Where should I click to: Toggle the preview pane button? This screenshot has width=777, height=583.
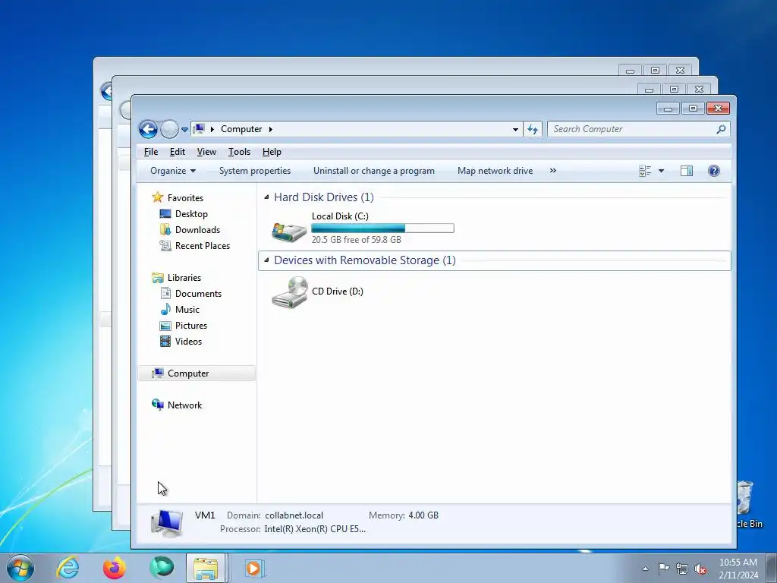tap(686, 171)
